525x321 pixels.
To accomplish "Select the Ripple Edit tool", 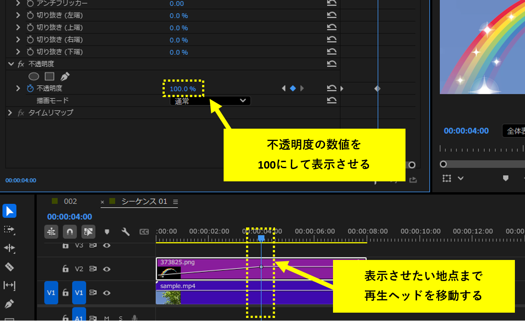I will pyautogui.click(x=10, y=248).
